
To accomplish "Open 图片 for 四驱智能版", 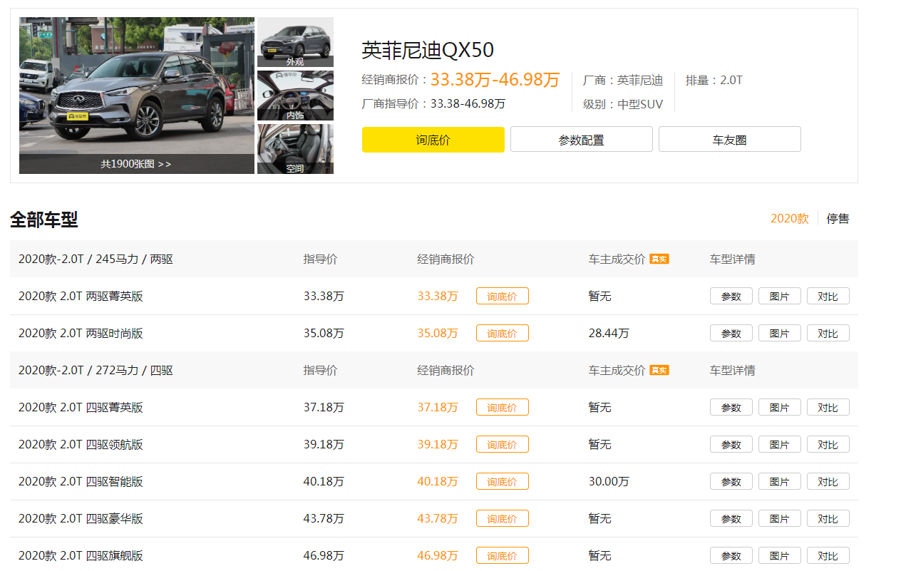I will [780, 482].
